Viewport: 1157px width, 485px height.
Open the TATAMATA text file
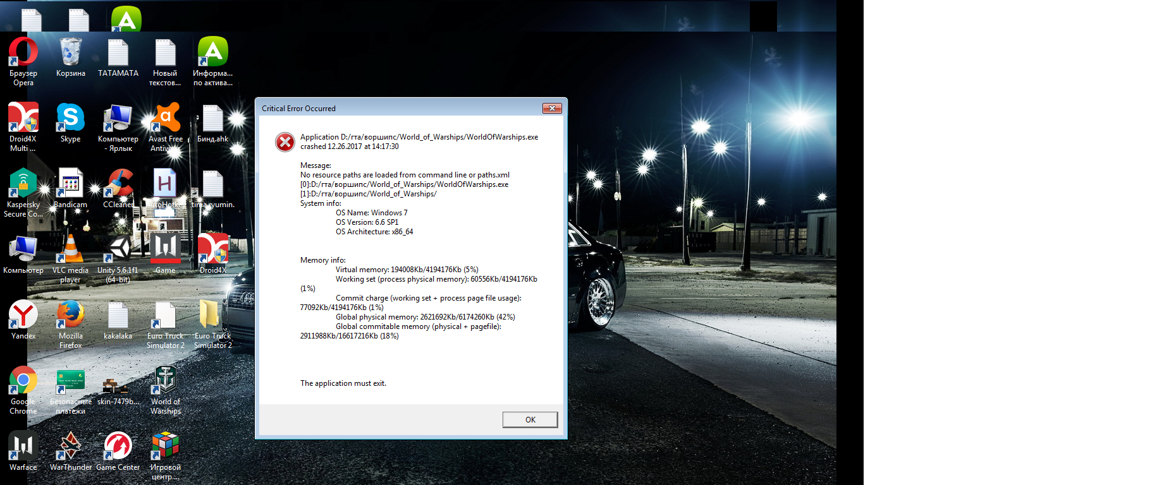[x=118, y=52]
